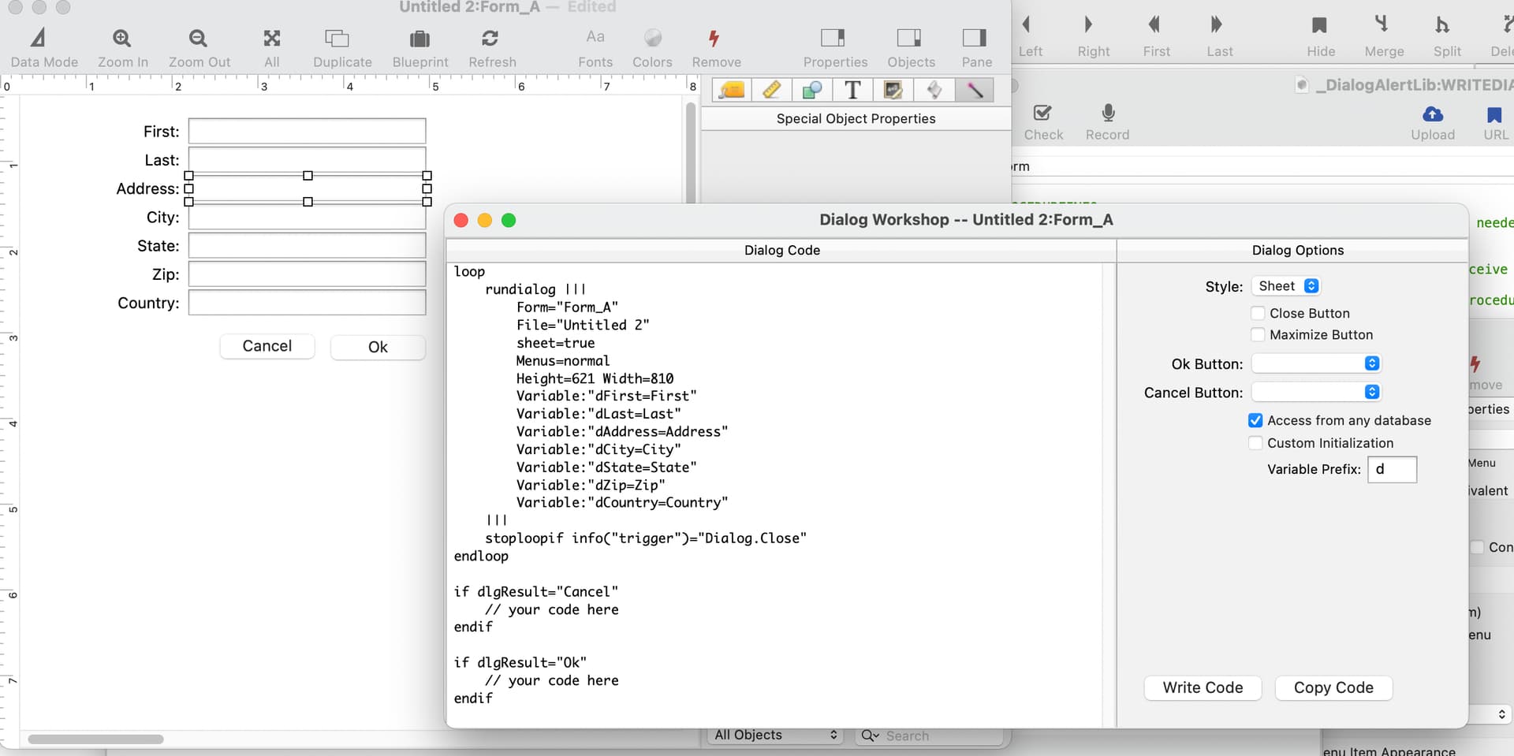The height and width of the screenshot is (756, 1514).
Task: Click the Zoom In magnifier icon
Action: click(x=121, y=38)
